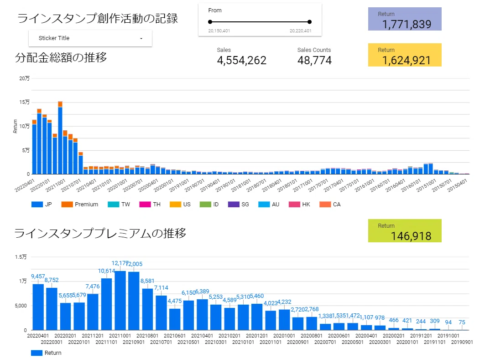Screen dimensions: 490x358
Task: Click the 20,150,401 slider start label
Action: tap(219, 31)
